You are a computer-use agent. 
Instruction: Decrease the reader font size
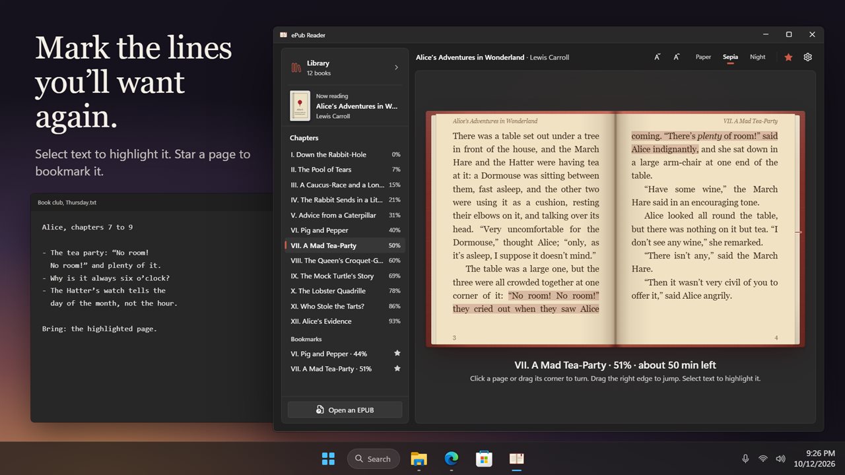coord(658,57)
